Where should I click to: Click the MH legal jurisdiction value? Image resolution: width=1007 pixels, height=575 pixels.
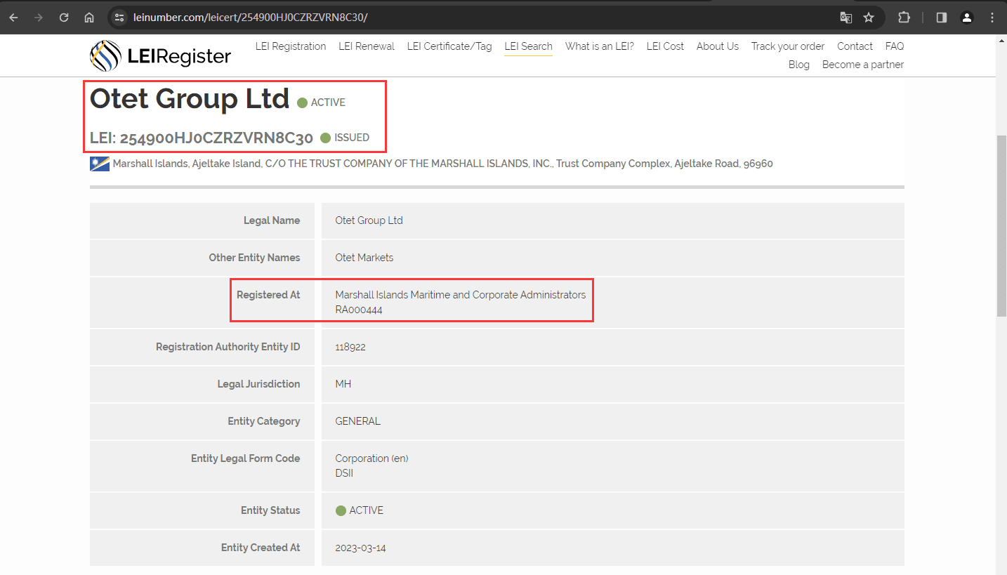(x=343, y=384)
